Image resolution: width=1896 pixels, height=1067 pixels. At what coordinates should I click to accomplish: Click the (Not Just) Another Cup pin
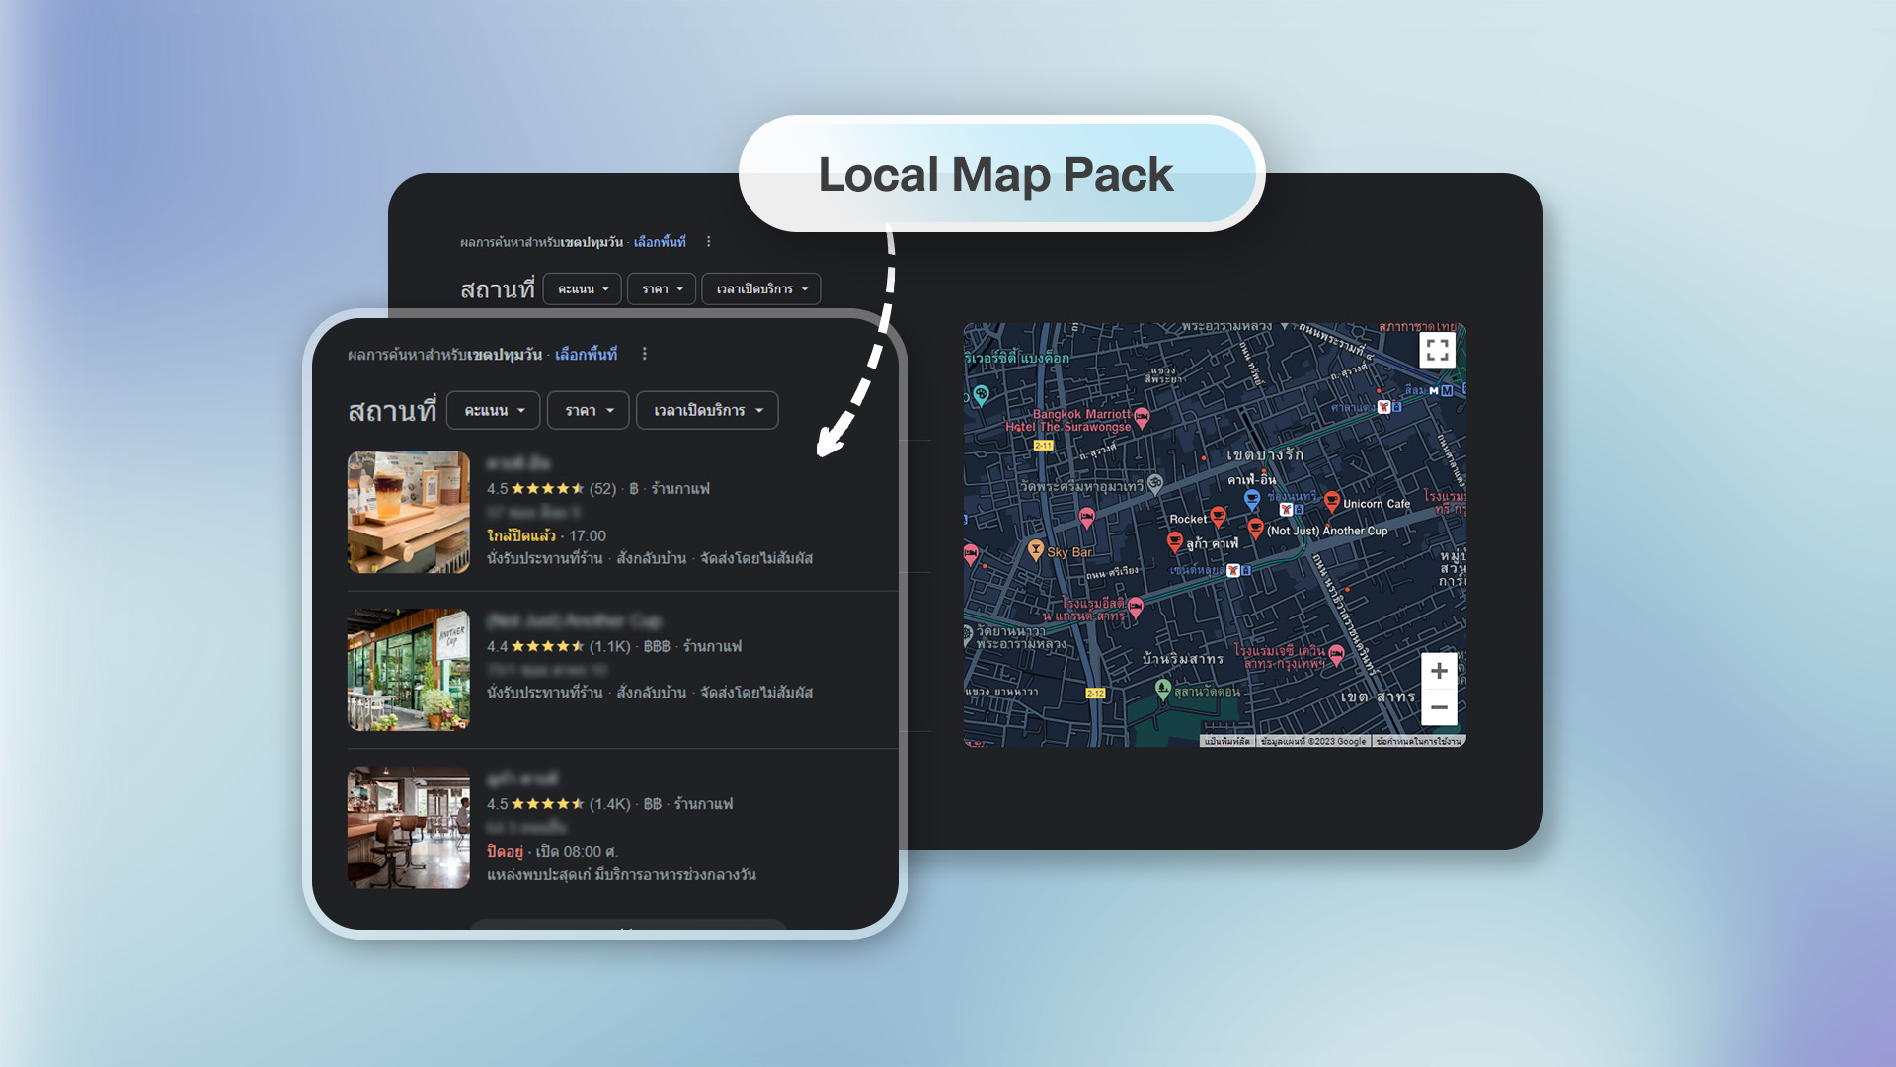pos(1255,528)
